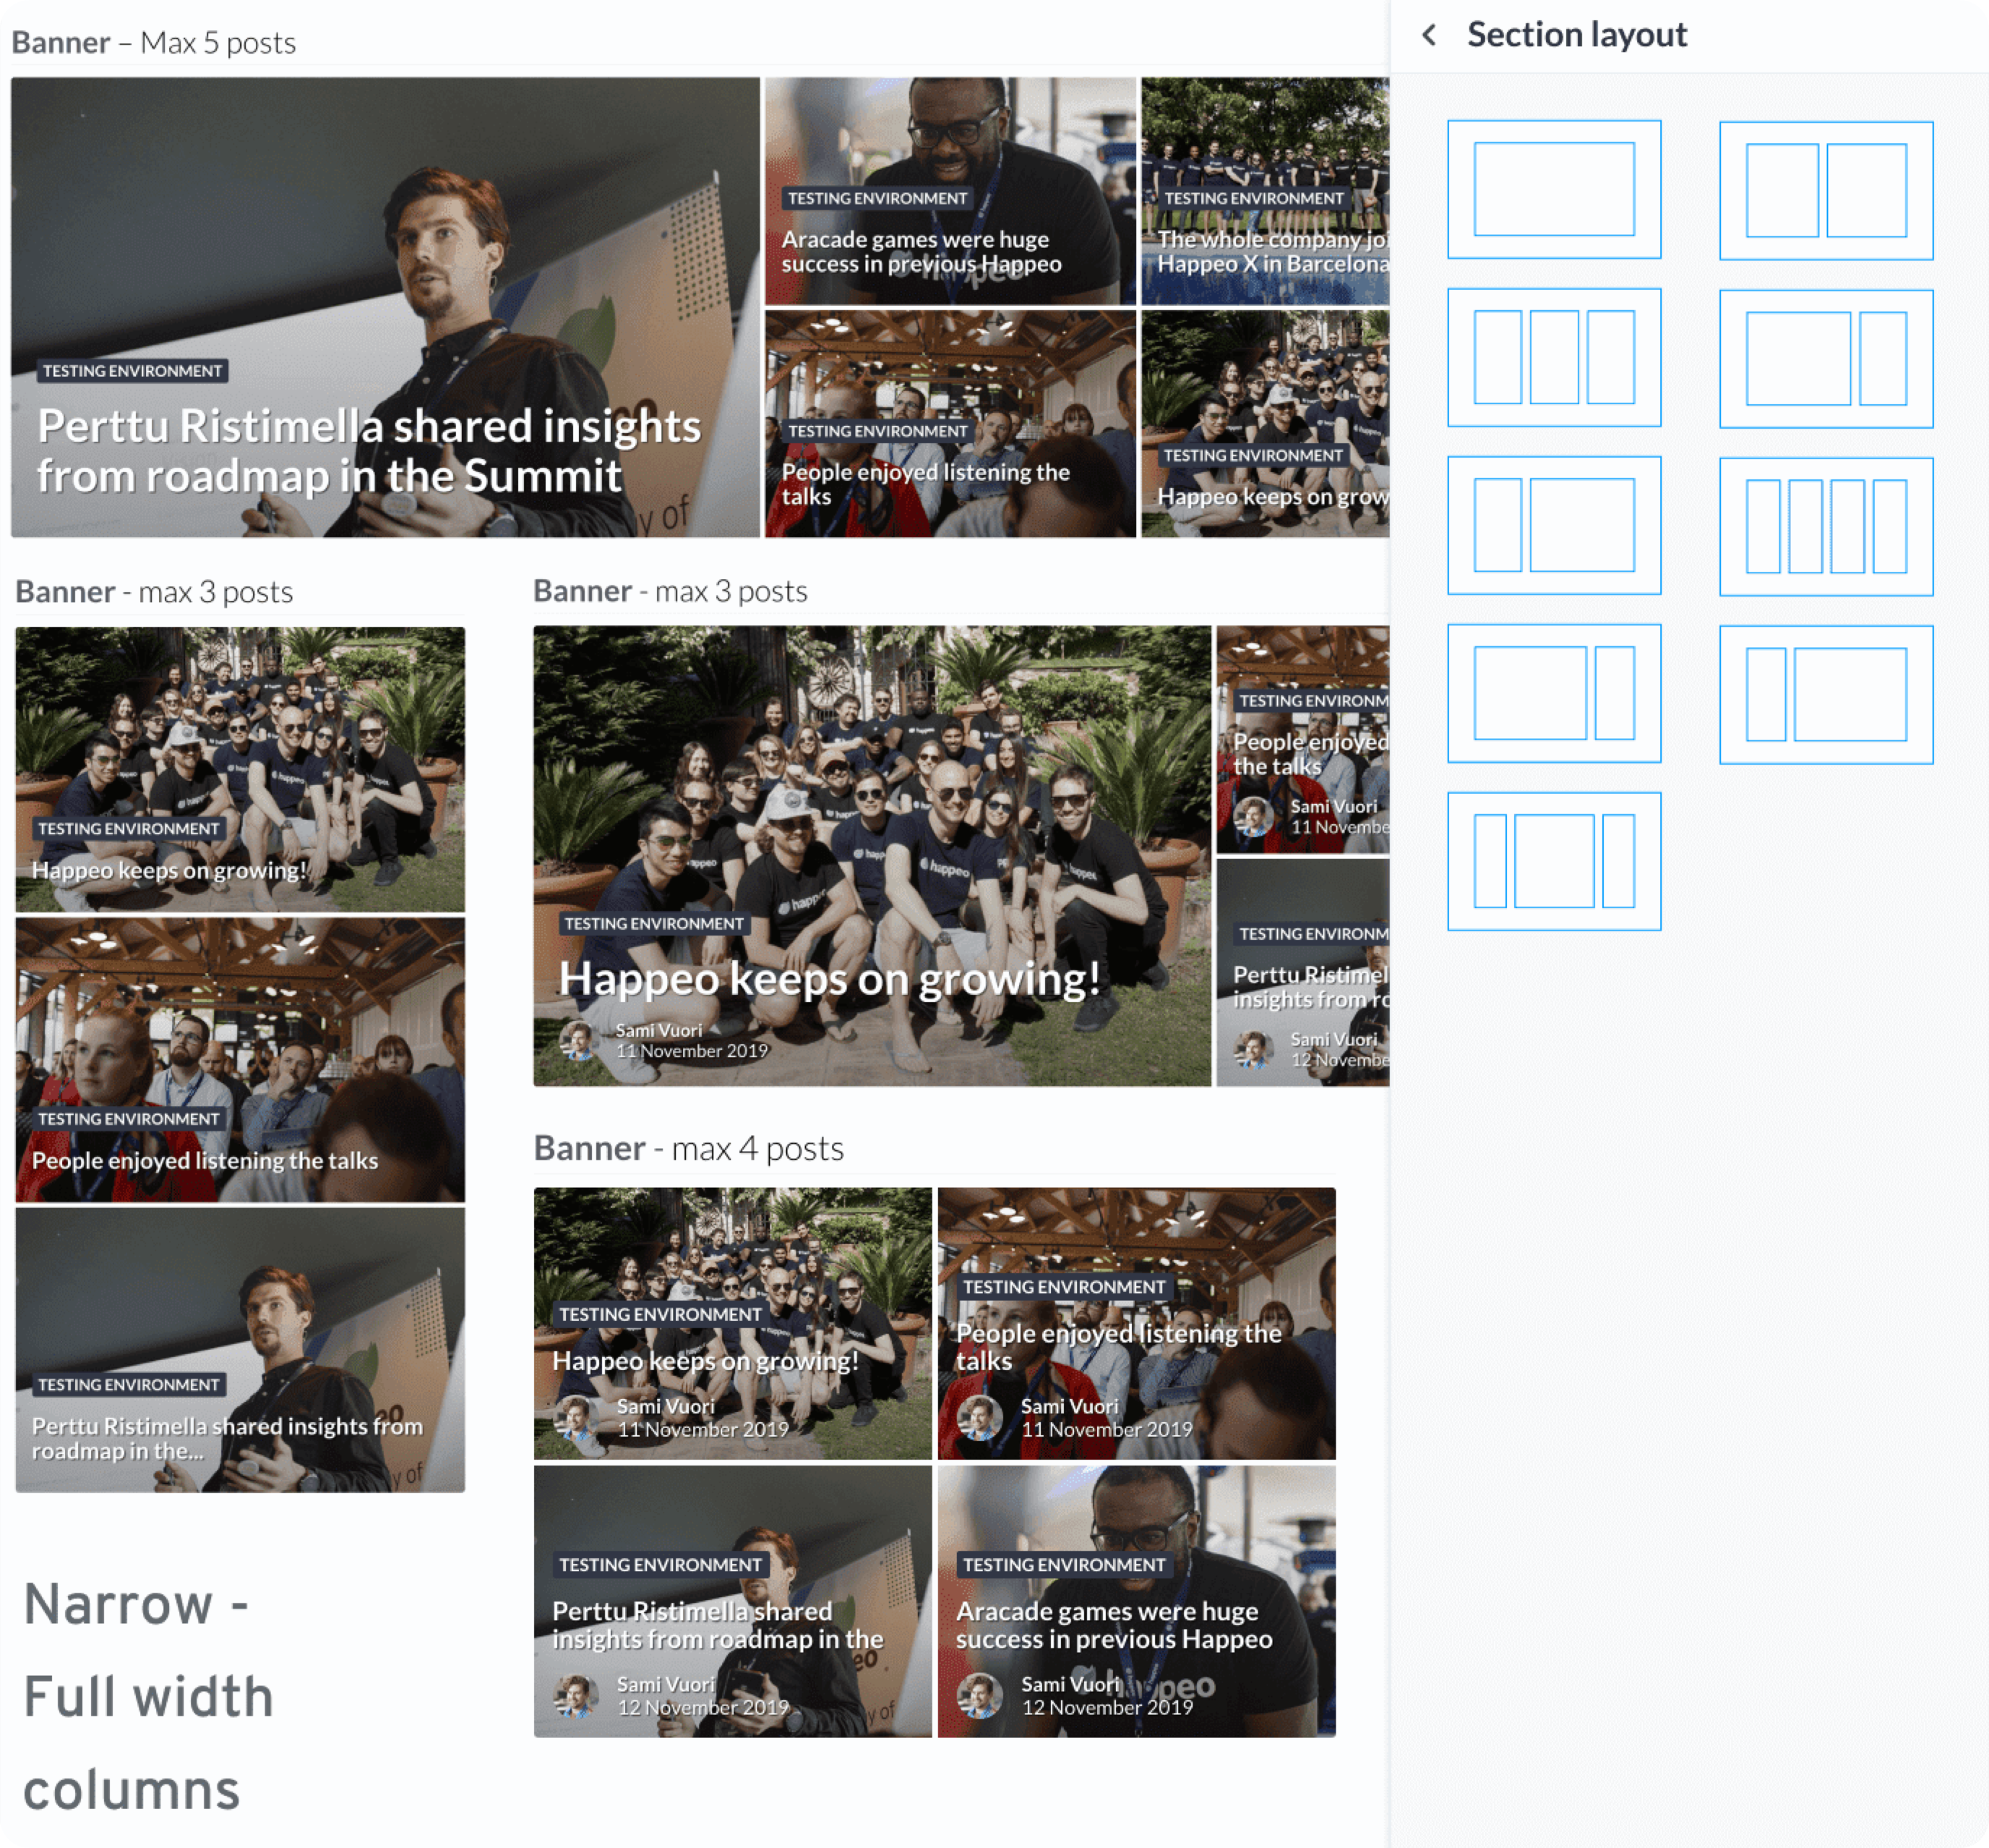Open Perttu Ristimella tile dated 12 November 2019
Viewport: 1989px width, 1848px height.
[733, 1601]
